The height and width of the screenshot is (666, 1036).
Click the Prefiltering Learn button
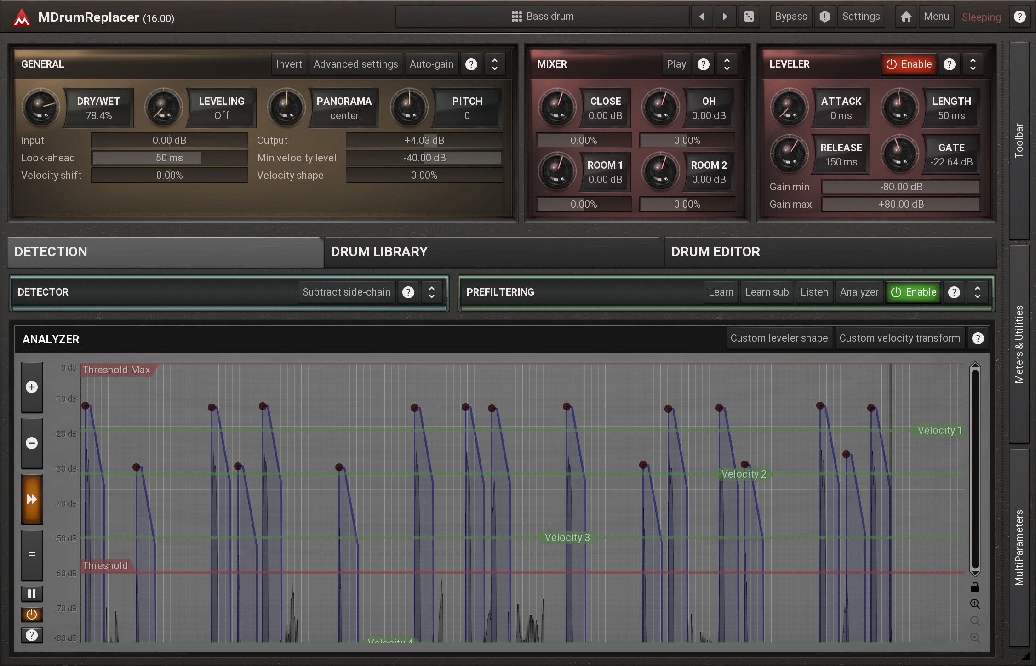click(x=721, y=292)
